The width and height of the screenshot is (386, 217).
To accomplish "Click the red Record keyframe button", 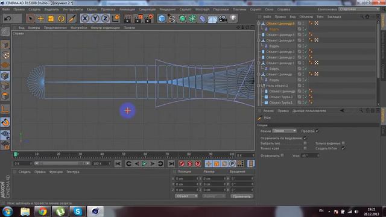I will coord(182,163).
